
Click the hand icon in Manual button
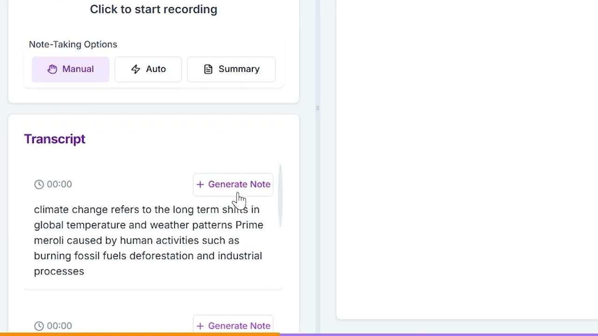pyautogui.click(x=52, y=69)
